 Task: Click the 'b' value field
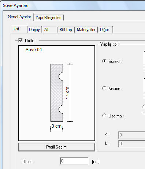pos(132,144)
